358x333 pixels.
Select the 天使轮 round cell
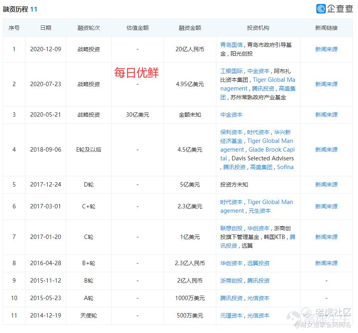pos(89,316)
